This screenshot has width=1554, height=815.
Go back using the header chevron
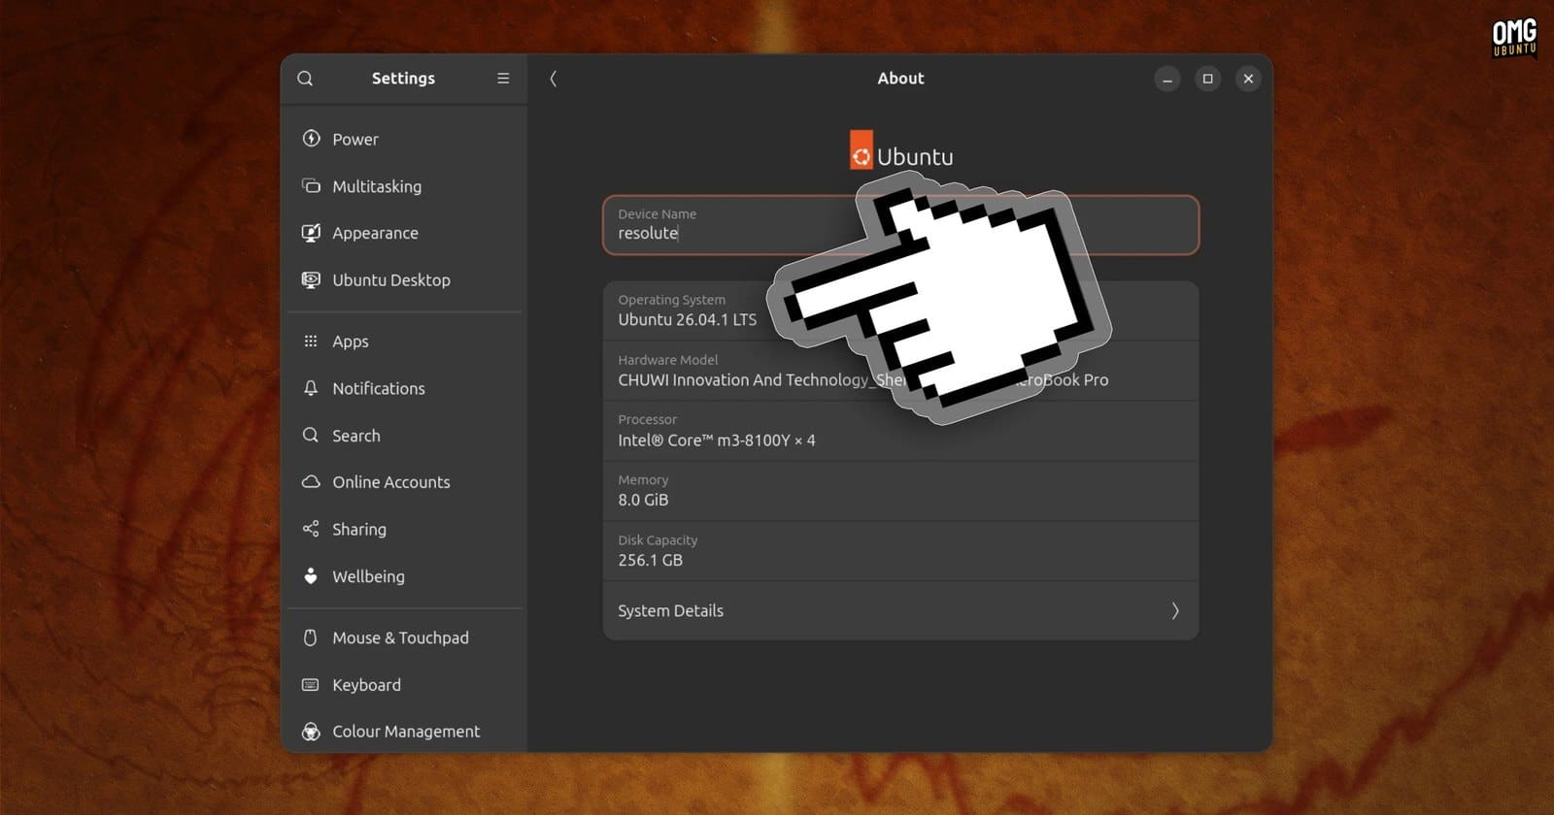click(553, 79)
